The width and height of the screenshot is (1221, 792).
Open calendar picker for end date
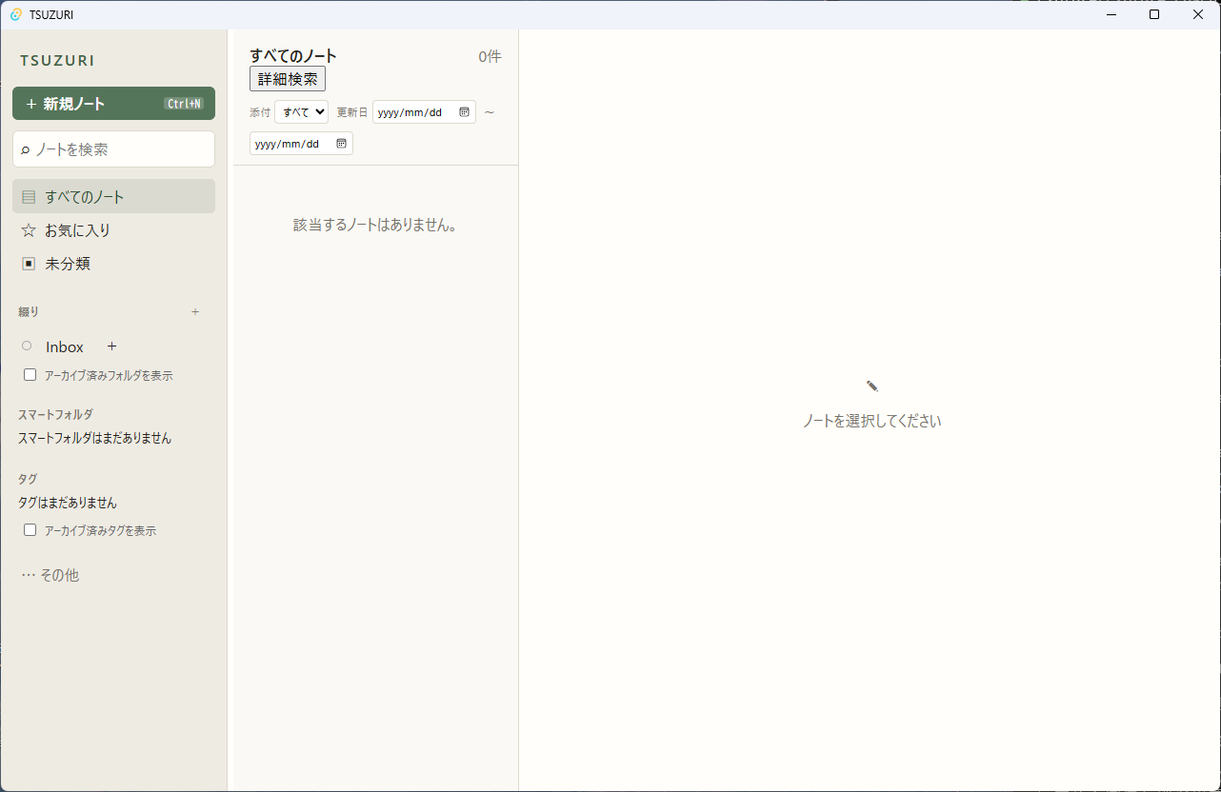pos(341,144)
